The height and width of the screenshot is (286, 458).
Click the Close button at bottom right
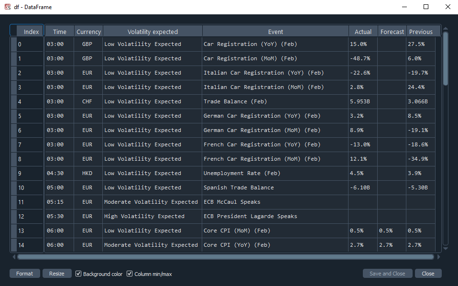(x=428, y=274)
